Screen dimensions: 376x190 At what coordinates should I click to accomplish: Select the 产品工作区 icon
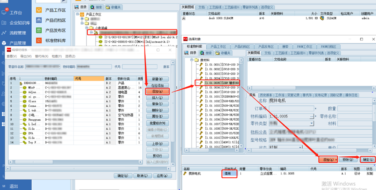pyautogui.click(x=39, y=10)
